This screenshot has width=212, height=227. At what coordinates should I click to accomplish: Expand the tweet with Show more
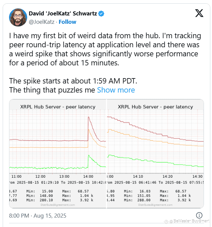(116, 90)
